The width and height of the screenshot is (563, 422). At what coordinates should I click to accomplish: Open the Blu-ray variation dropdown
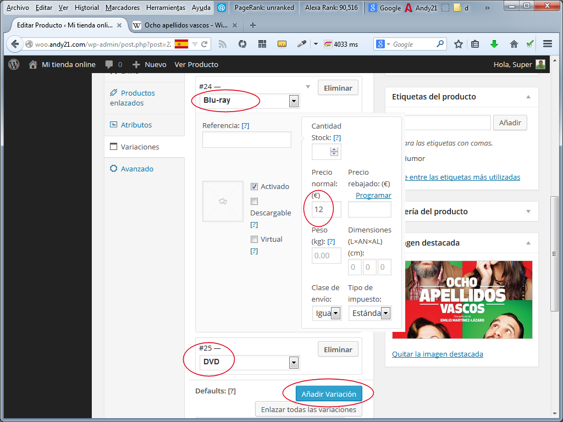tap(250, 101)
